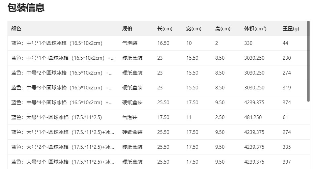
Task: Click the volume cell showing 330
Action: coord(248,43)
